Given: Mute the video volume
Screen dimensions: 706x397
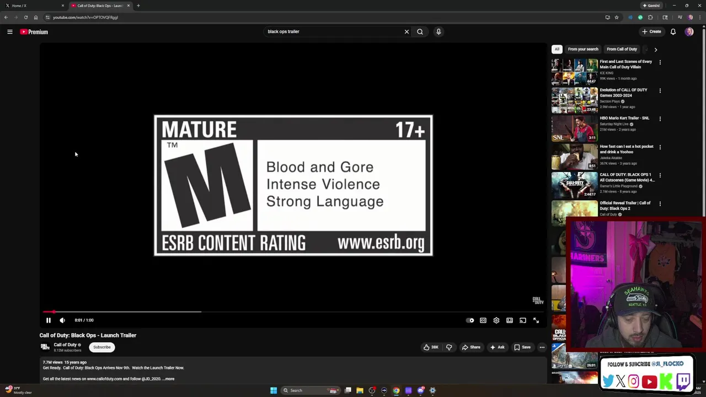Looking at the screenshot, I should (62, 320).
